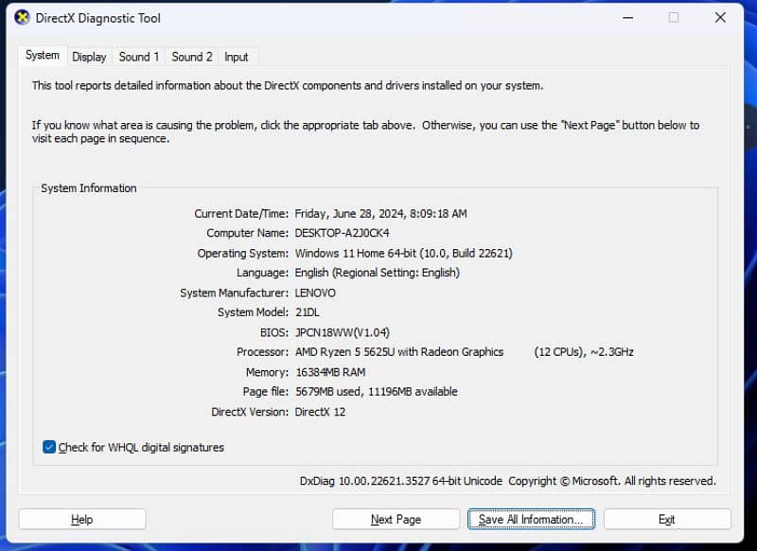Click the BIOS version JPCN18WW value
Screen dimensions: 757x551
pyautogui.click(x=342, y=332)
